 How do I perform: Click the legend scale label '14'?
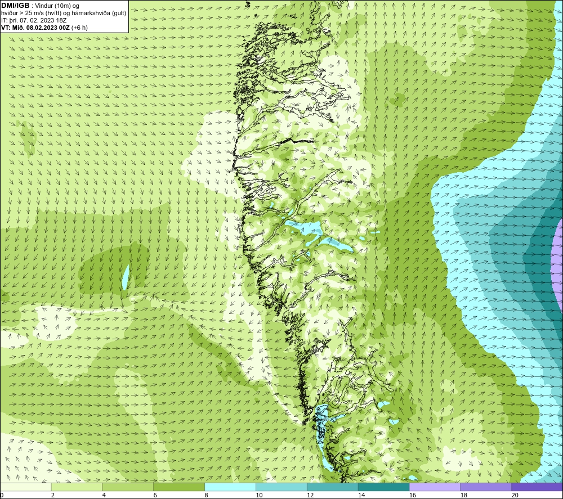point(361,496)
